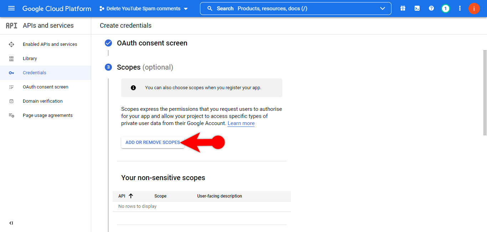The image size is (487, 232).
Task: Collapse the sidebar navigation panel
Action: point(11,223)
